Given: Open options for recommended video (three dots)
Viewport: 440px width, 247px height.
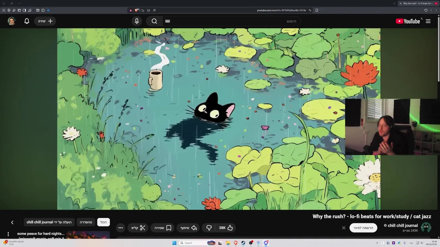Looking at the screenshot, I should click(8, 234).
